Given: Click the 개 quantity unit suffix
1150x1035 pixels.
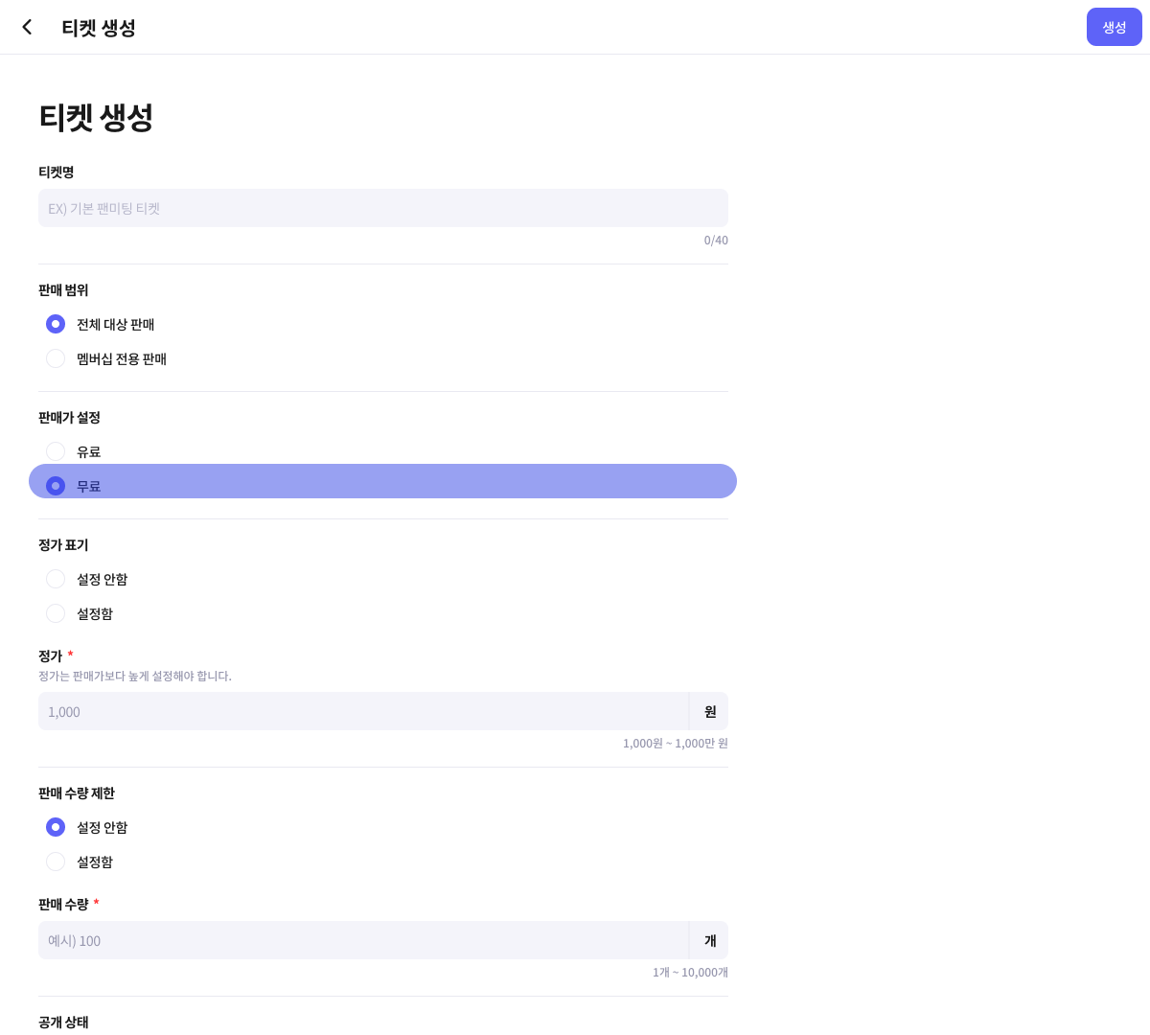Looking at the screenshot, I should [709, 940].
